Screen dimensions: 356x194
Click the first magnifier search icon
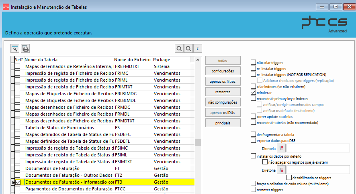coord(179,48)
